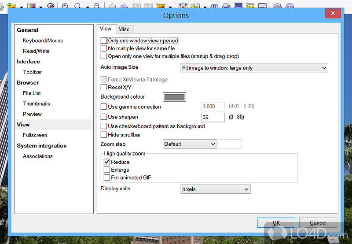Click the printer icon in XnView toolbar
Image resolution: width=352 pixels, height=244 pixels.
tap(227, 6)
